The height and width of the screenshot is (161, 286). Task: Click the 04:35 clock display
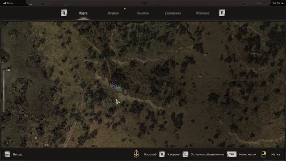pyautogui.click(x=276, y=3)
